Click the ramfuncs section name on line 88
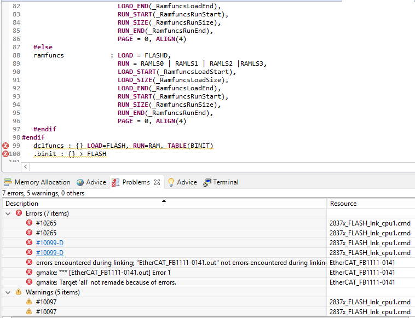The height and width of the screenshot is (318, 415). pos(48,55)
